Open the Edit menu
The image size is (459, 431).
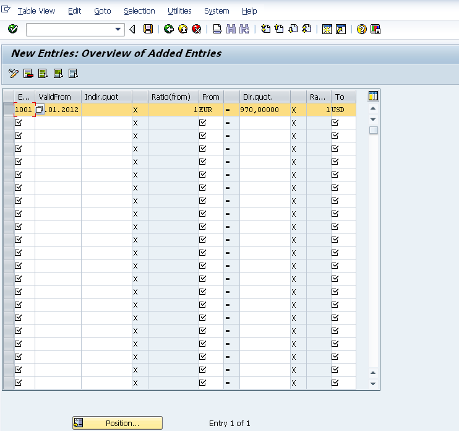74,11
